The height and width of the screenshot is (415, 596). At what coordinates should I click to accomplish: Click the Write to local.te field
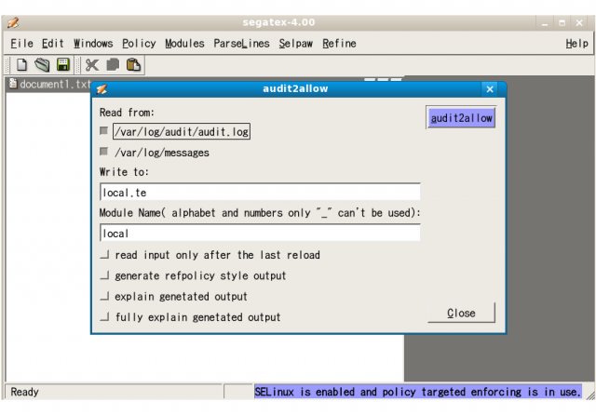(260, 192)
